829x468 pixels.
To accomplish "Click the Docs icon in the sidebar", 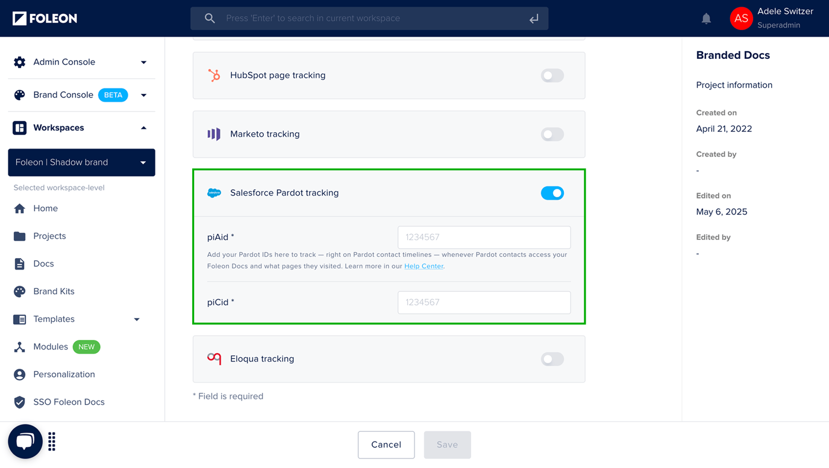I will (20, 263).
